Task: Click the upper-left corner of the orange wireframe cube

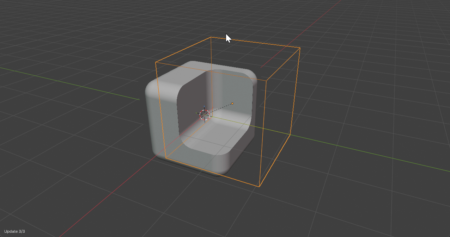Action: pos(156,62)
